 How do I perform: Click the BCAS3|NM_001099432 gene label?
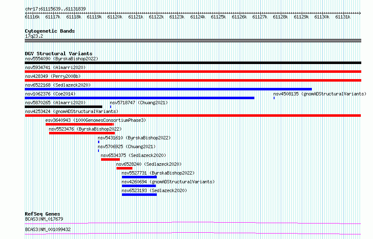coord(48,229)
